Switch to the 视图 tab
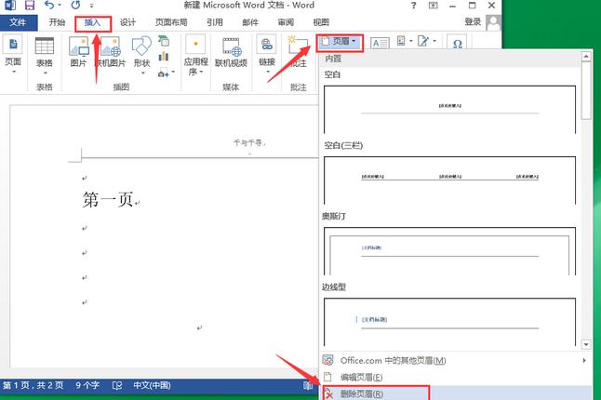 click(321, 22)
